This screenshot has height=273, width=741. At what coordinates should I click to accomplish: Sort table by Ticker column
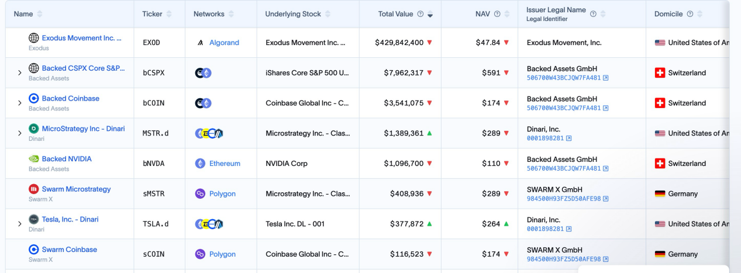[x=169, y=14]
